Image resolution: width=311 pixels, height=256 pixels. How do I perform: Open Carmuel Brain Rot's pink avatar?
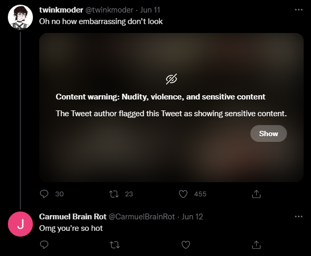20,224
